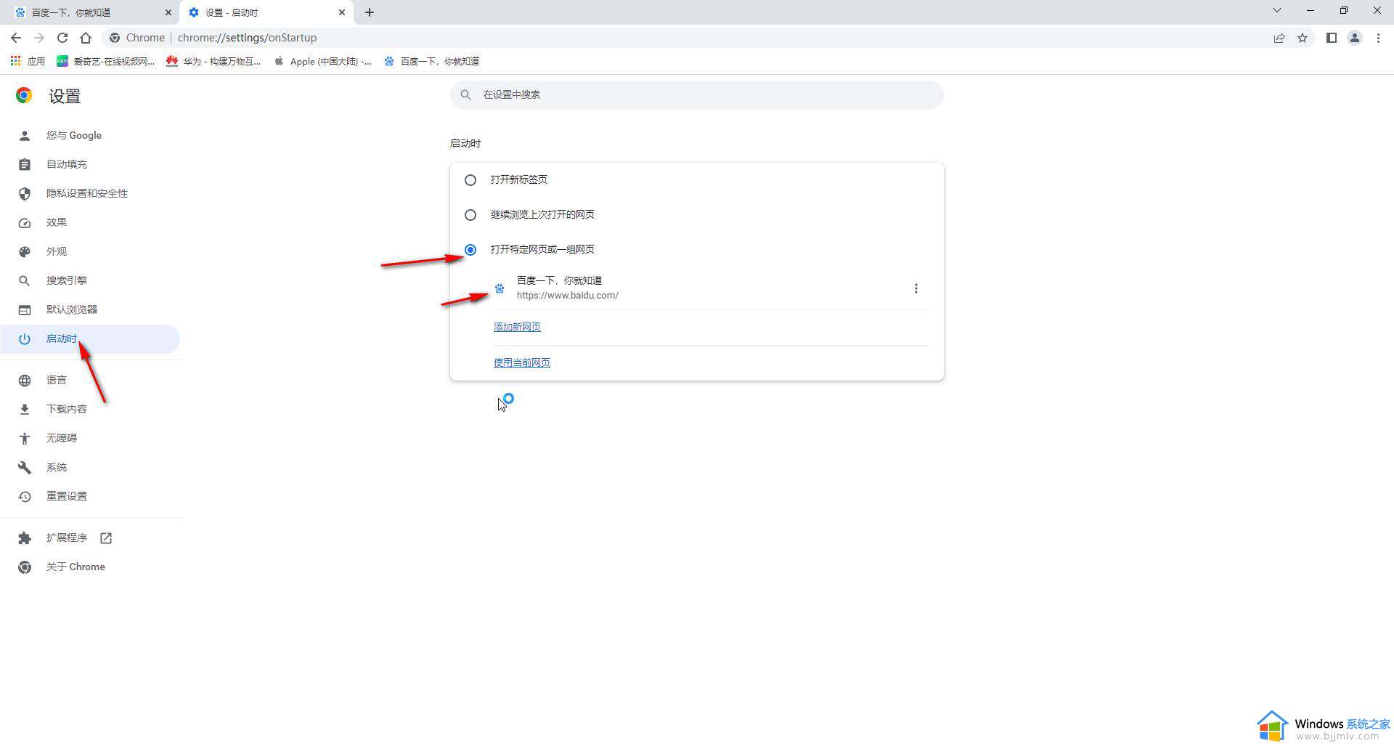1394x746 pixels.
Task: Click the address bar URL
Action: [x=247, y=38]
